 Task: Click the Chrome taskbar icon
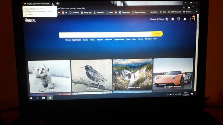click(x=50, y=98)
